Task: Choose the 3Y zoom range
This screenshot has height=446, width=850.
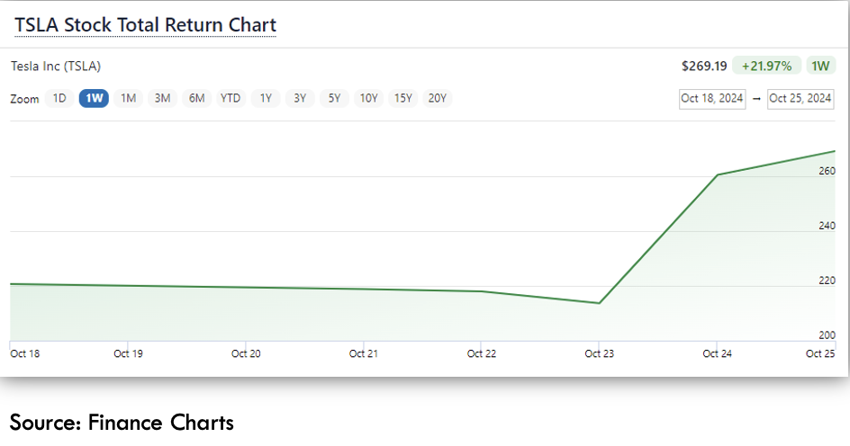Action: pyautogui.click(x=300, y=99)
